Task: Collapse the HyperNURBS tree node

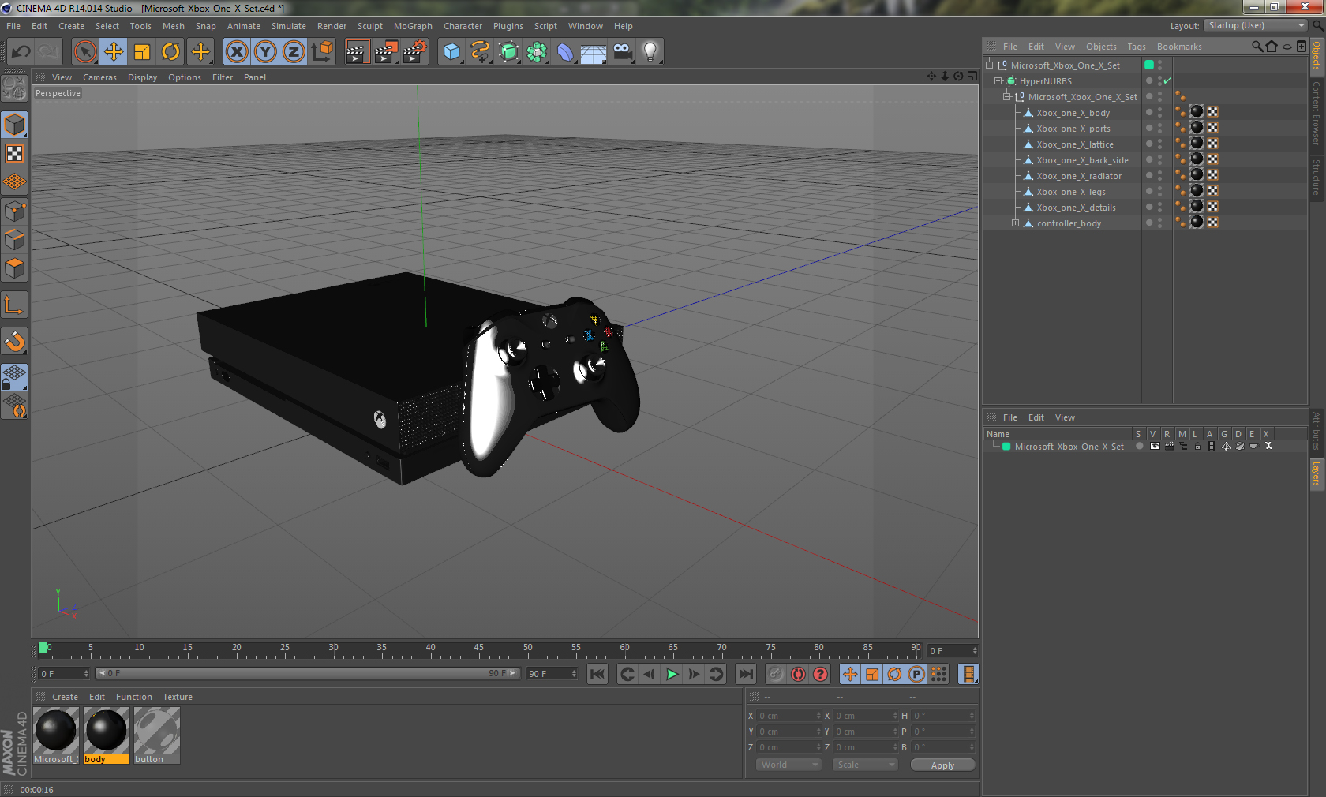Action: (x=998, y=80)
